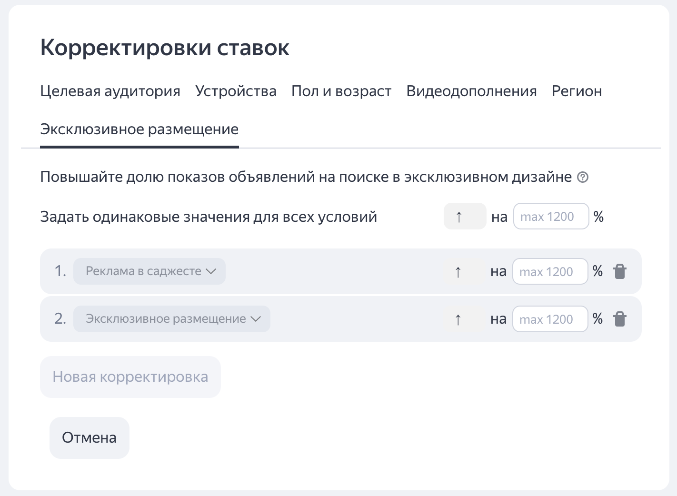The width and height of the screenshot is (677, 496).
Task: Go to the Пол и возраст tab
Action: (341, 91)
